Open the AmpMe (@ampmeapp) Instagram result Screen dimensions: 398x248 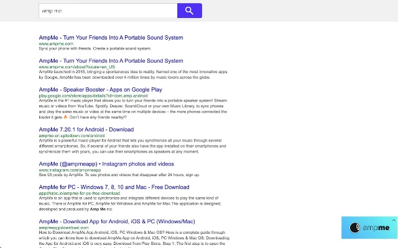click(106, 164)
